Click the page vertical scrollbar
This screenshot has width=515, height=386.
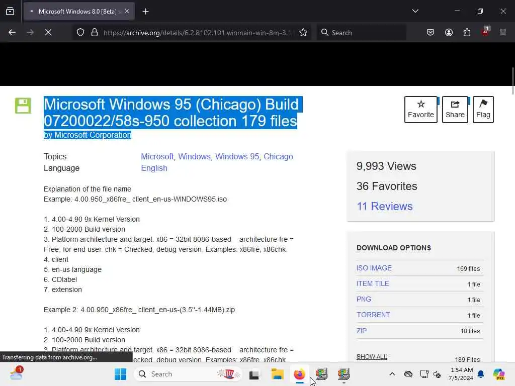coord(512,80)
